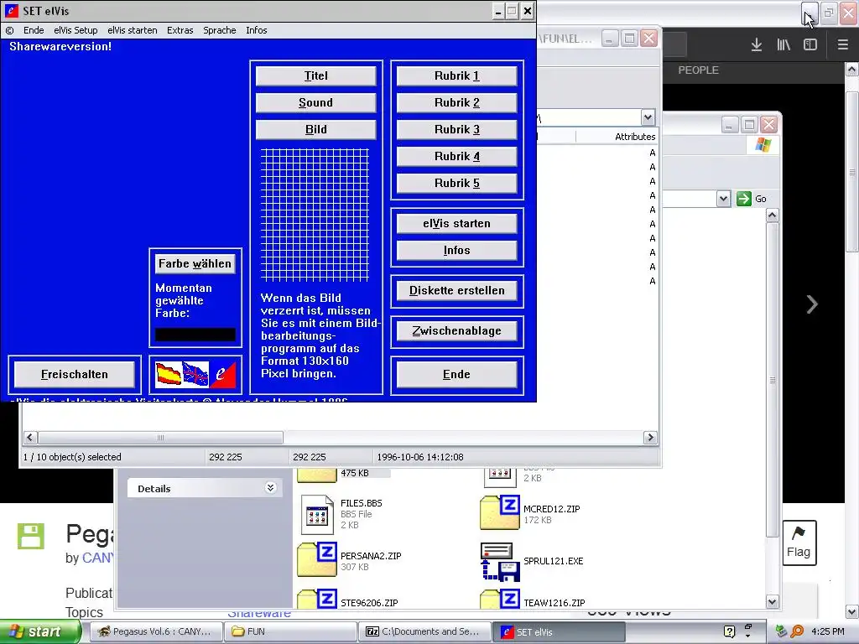Click the CANY author link
Screen dimensions: 859x644
click(97, 558)
